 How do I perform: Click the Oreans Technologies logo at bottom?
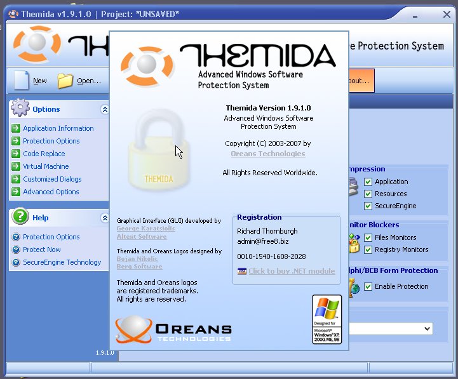173,329
